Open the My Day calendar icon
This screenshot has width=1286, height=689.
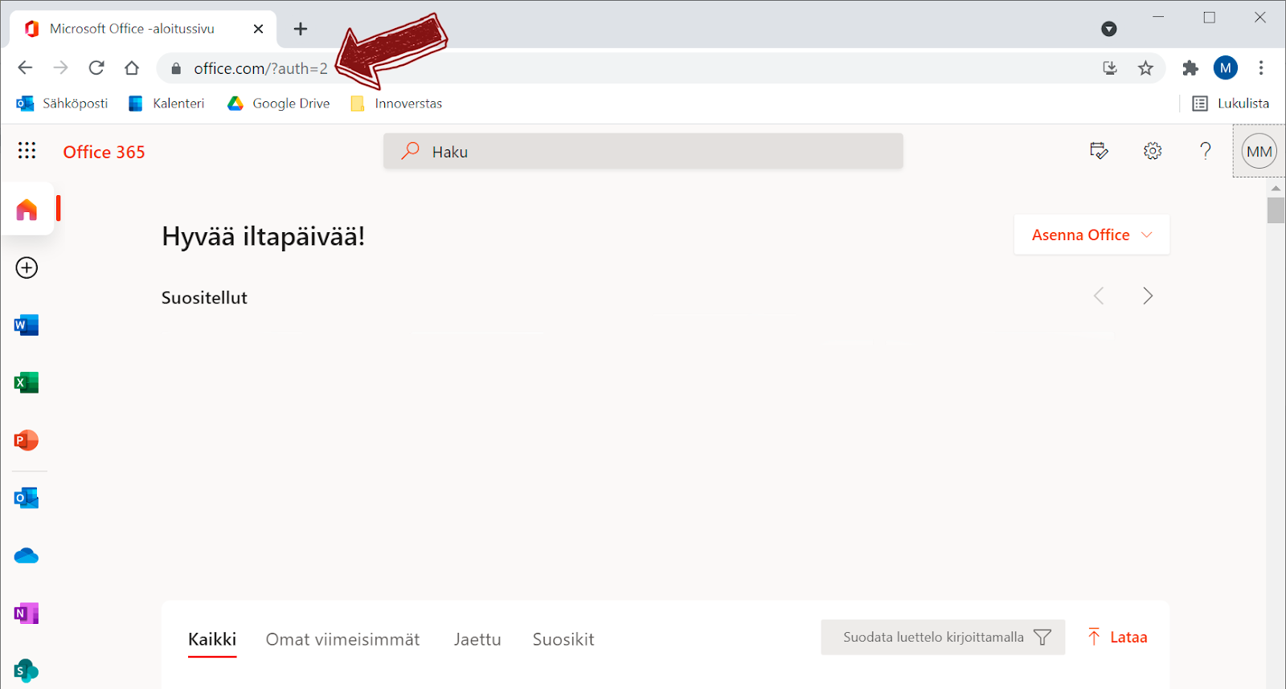pos(1099,151)
